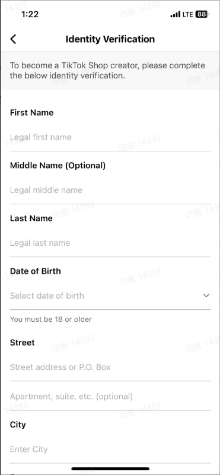Tap the cellular signal bars icon
The height and width of the screenshot is (475, 220).
(175, 14)
